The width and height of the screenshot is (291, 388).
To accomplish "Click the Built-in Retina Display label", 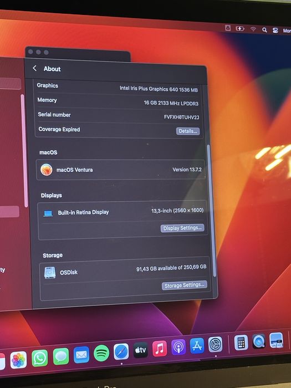I will (x=83, y=212).
